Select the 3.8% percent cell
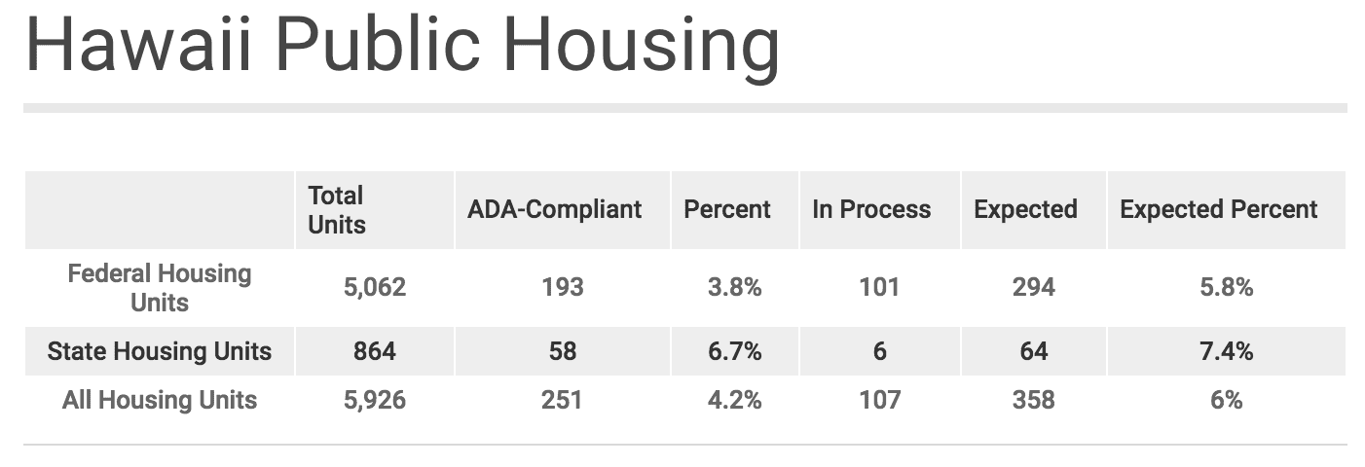Screen dimensions: 1365x467 [734, 288]
